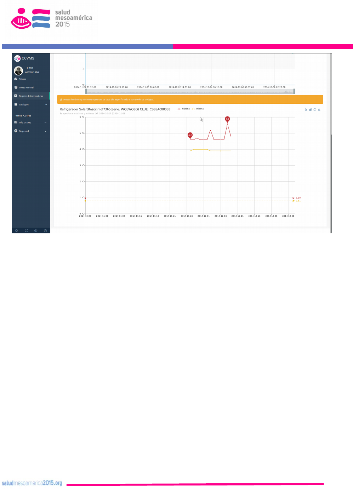This screenshot has height=489, width=353.
Task: Click the Catálogos archive box icon
Action: click(x=16, y=104)
